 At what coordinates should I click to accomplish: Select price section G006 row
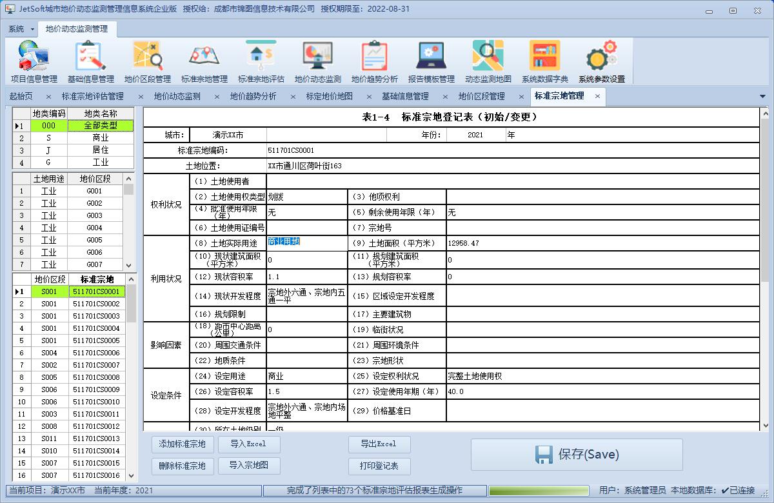tap(68, 252)
